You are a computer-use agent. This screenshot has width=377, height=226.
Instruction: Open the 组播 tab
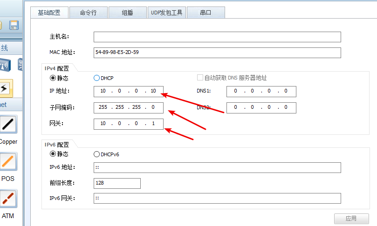click(x=127, y=13)
